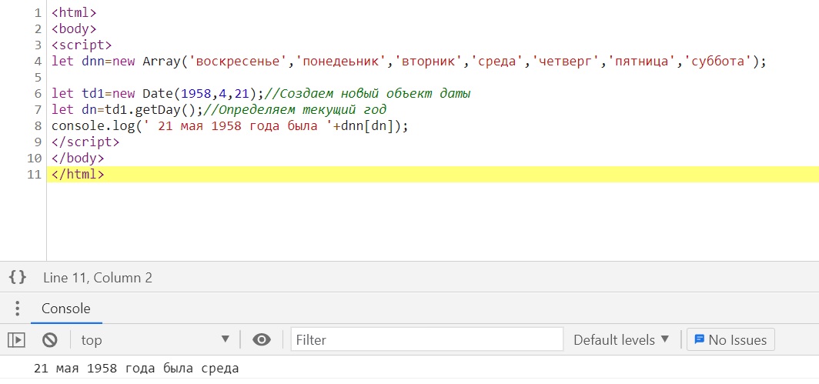Open the 'top' JavaScript context dropdown
This screenshot has height=384, width=819.
154,339
